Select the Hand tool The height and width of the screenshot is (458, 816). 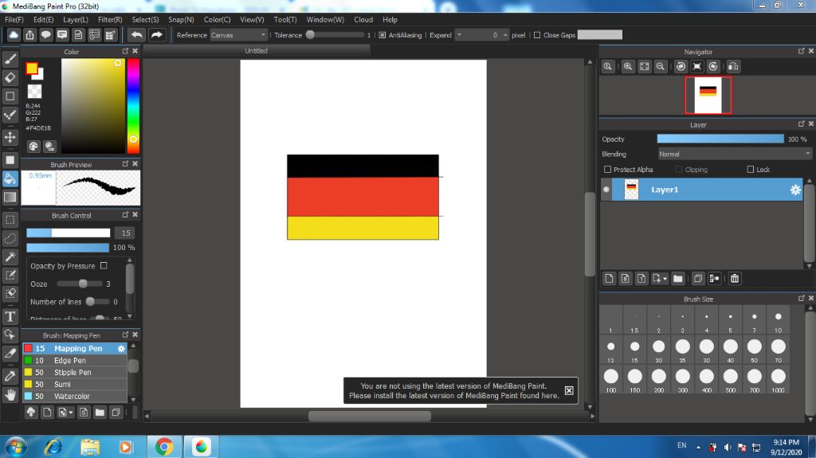pos(10,395)
